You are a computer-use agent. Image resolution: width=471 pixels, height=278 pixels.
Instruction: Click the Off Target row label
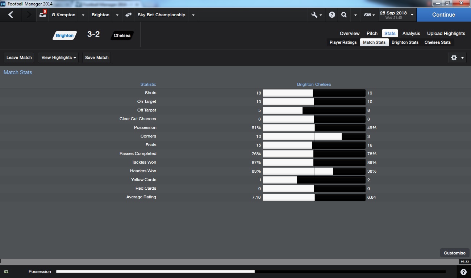[x=147, y=110]
